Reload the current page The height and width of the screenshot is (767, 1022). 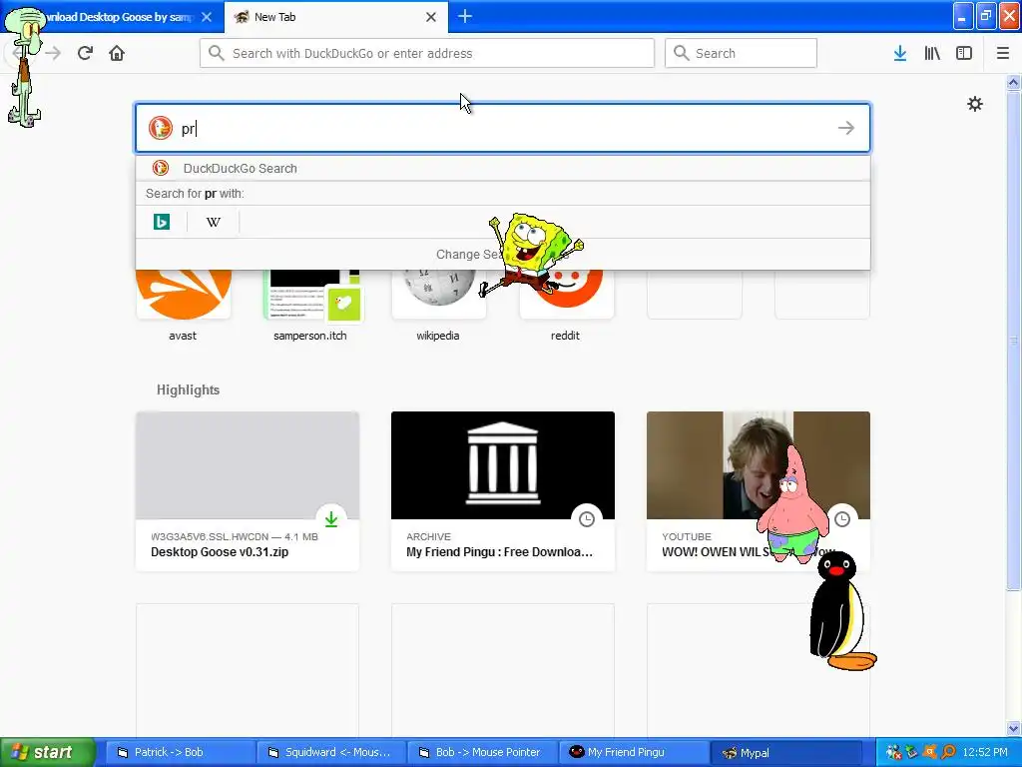coord(85,53)
